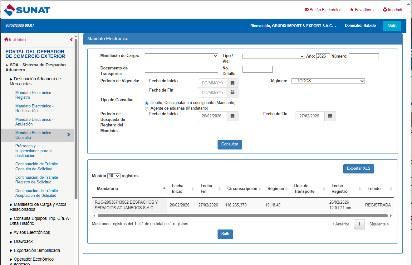
Task: Click page 1 pagination button
Action: tap(359, 224)
